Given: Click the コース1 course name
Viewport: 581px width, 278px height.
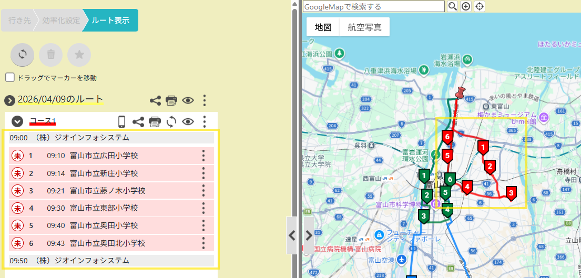Looking at the screenshot, I should tap(43, 121).
